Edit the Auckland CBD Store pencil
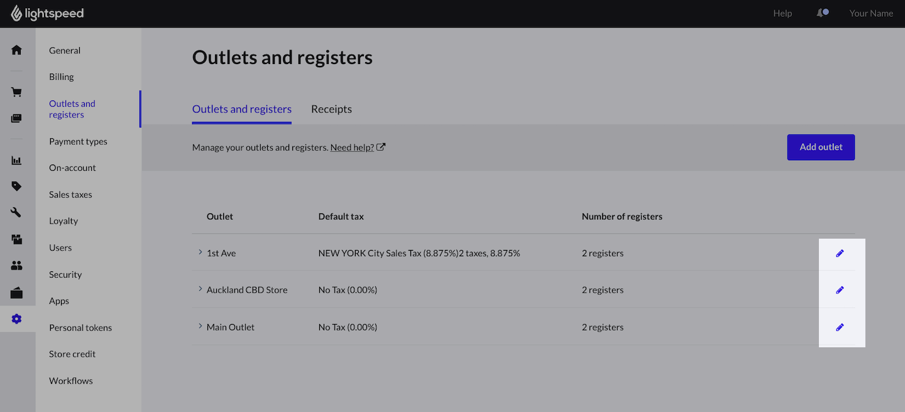The width and height of the screenshot is (905, 412). coord(840,290)
